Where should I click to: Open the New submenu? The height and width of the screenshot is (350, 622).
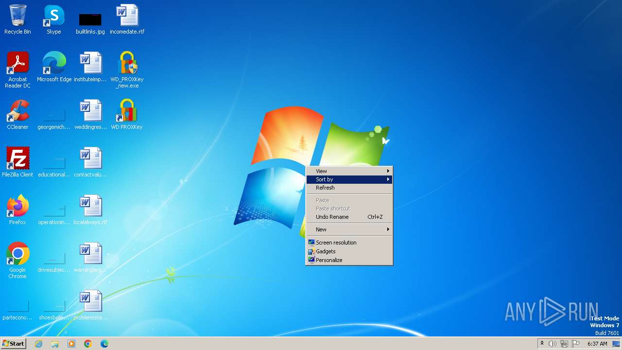point(349,229)
